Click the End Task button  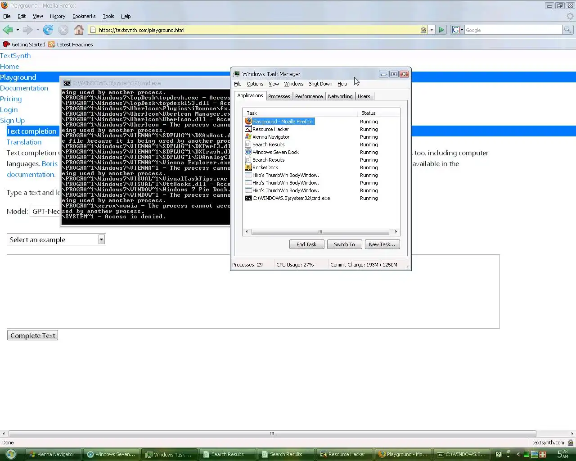pyautogui.click(x=306, y=244)
